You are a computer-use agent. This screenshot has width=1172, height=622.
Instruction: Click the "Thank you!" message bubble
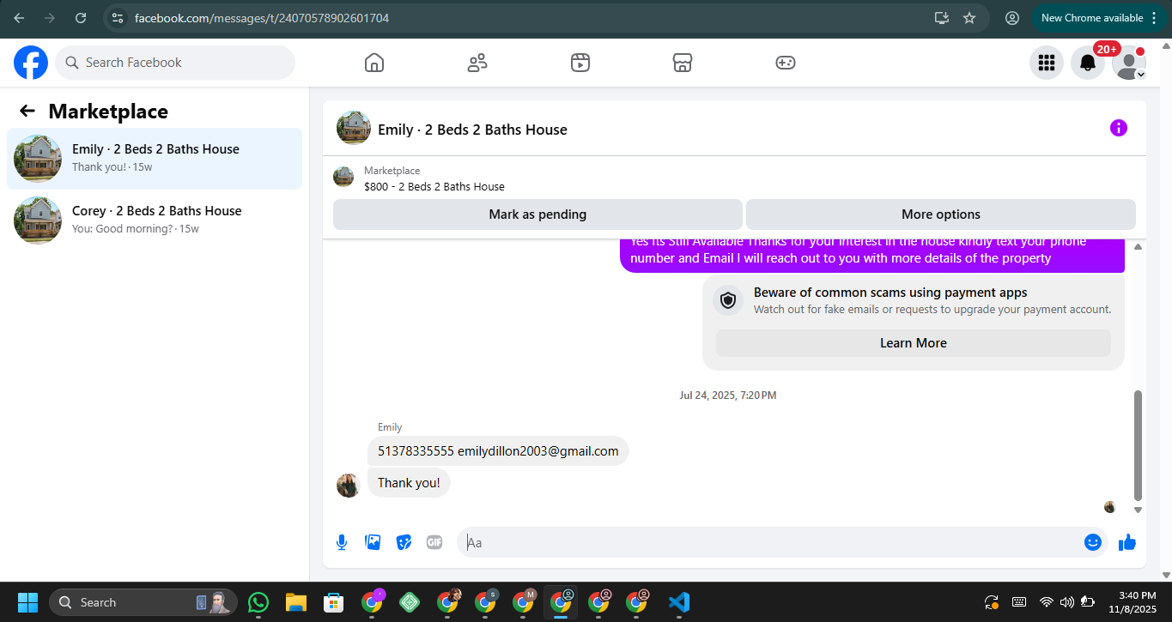409,483
